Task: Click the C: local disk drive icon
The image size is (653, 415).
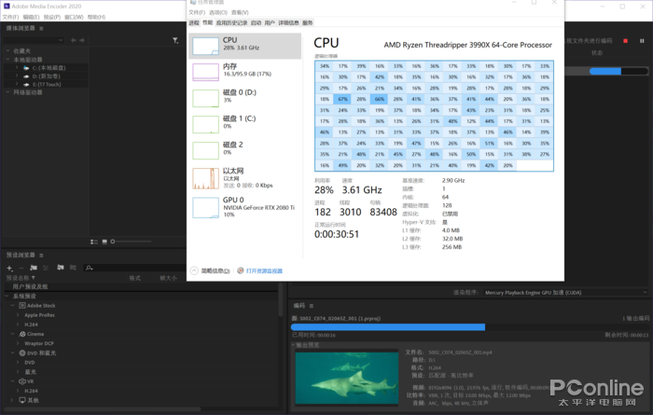Action: 26,68
